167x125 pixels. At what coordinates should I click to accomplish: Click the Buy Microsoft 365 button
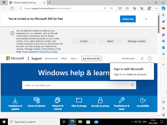(x=91, y=58)
